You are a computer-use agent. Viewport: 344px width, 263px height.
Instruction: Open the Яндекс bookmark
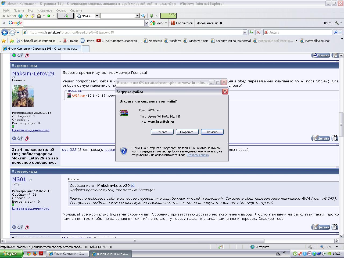pos(71,41)
